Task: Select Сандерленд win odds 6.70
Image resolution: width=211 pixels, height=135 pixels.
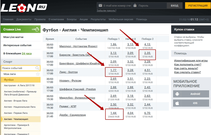Action: (147, 113)
